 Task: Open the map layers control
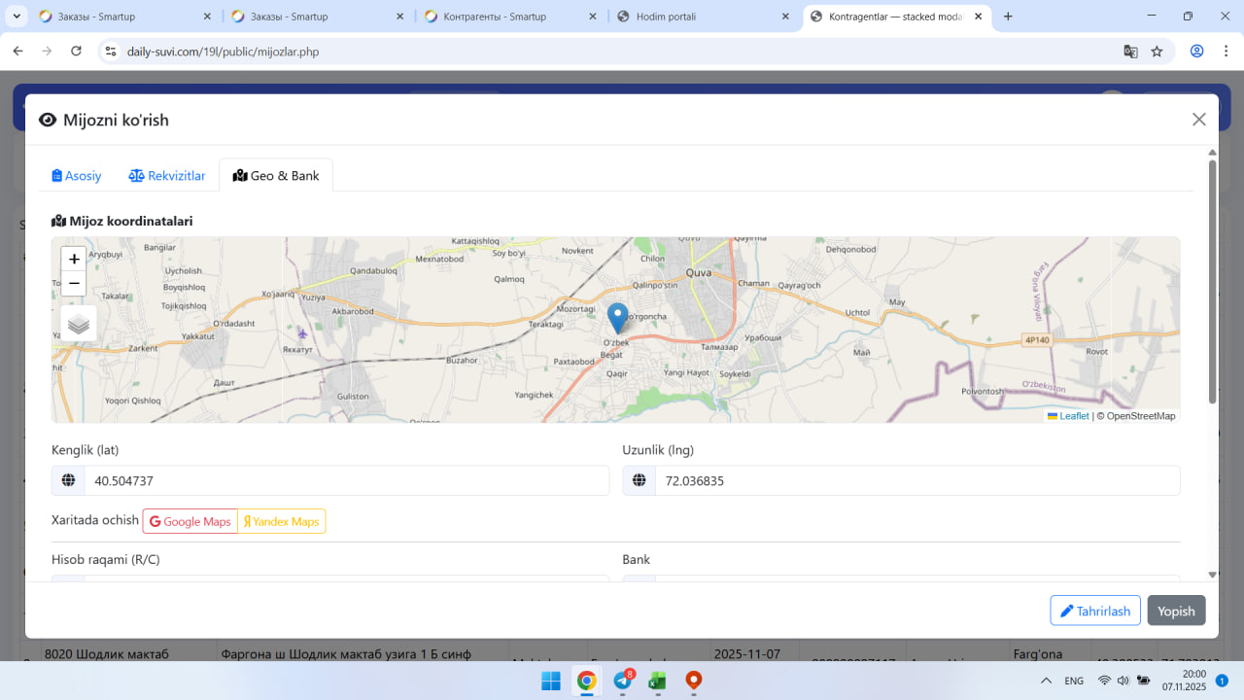pos(79,324)
